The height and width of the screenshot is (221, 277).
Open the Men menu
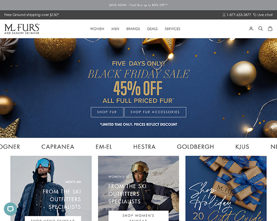(115, 29)
